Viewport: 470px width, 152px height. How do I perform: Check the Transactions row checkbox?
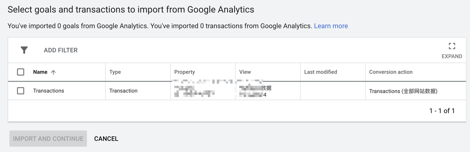(x=21, y=91)
